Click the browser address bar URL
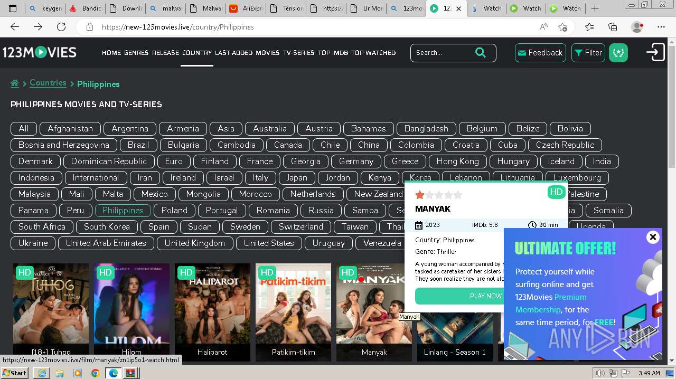 pyautogui.click(x=177, y=27)
